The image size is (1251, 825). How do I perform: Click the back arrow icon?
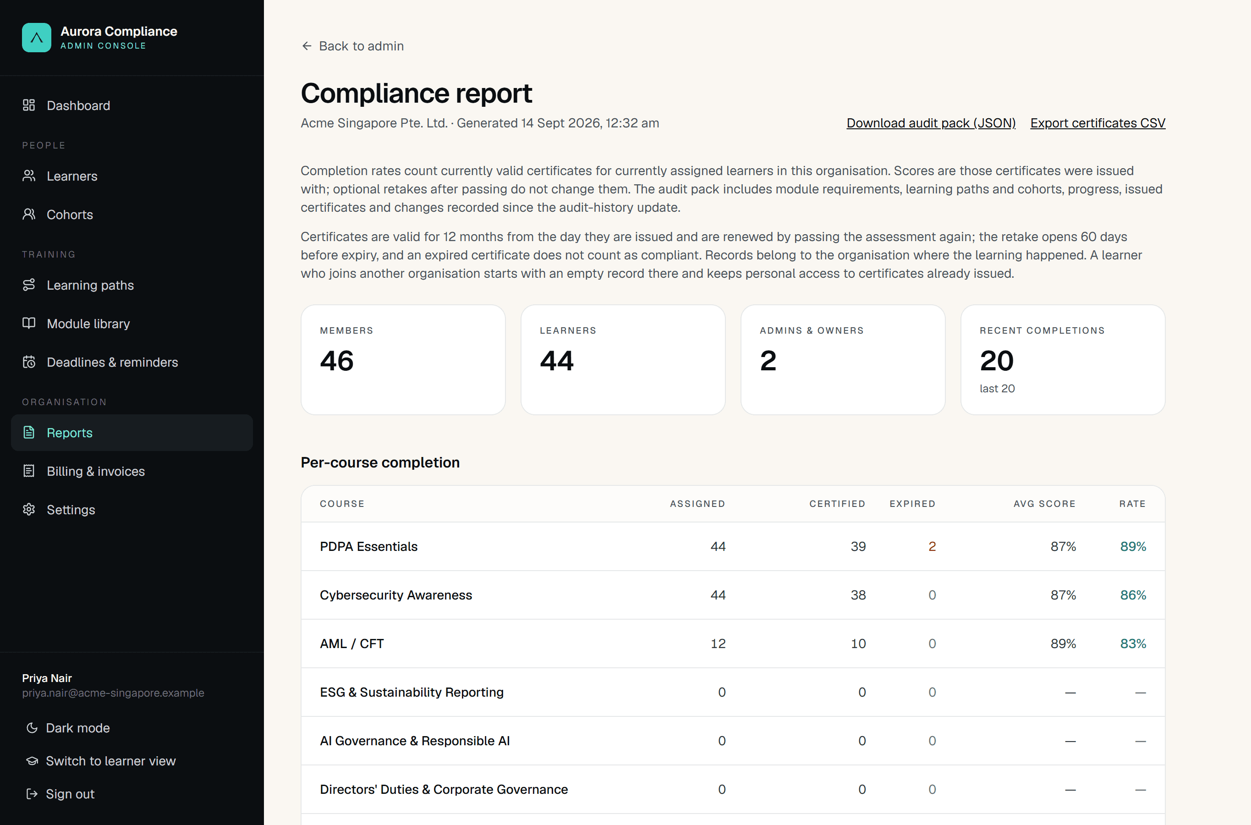click(307, 46)
